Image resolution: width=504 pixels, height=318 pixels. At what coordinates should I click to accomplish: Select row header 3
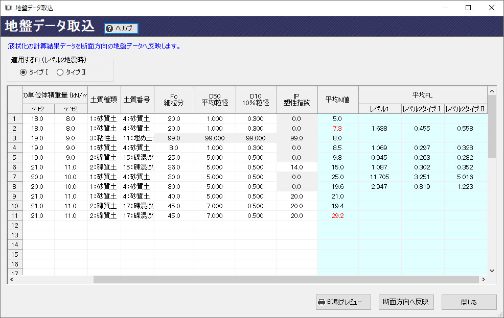pos(15,138)
